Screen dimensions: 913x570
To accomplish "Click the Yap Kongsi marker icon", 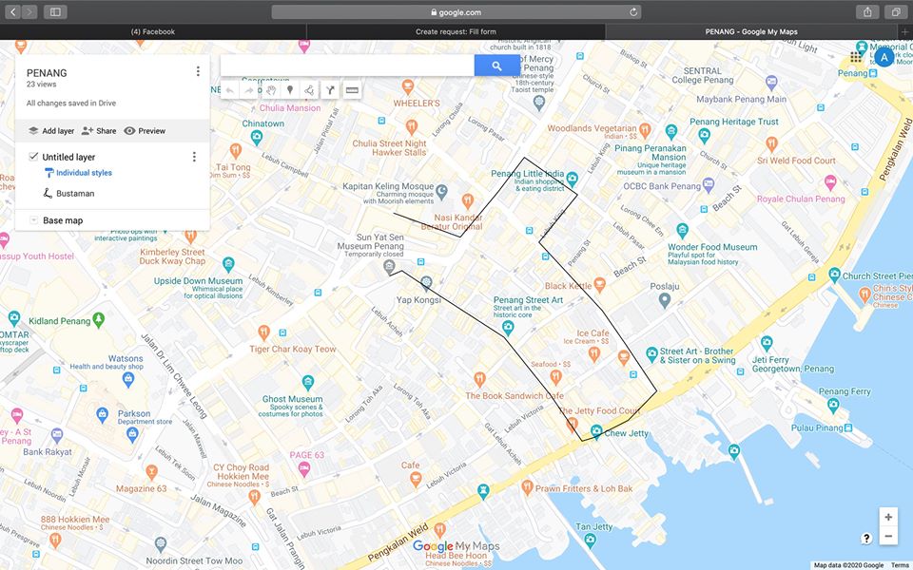I will pos(426,284).
